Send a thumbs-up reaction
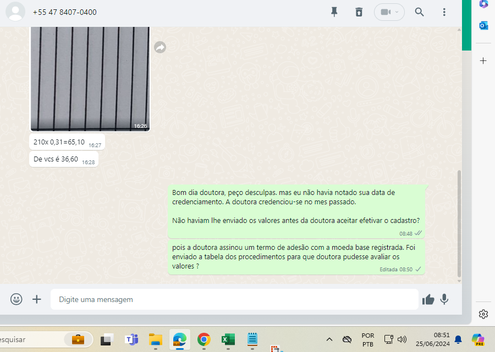The image size is (495, 352). (x=428, y=299)
